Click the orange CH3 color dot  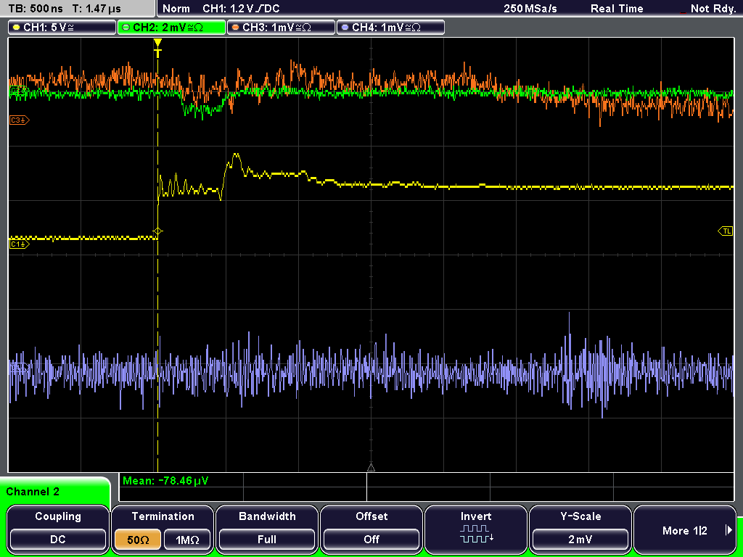(235, 28)
